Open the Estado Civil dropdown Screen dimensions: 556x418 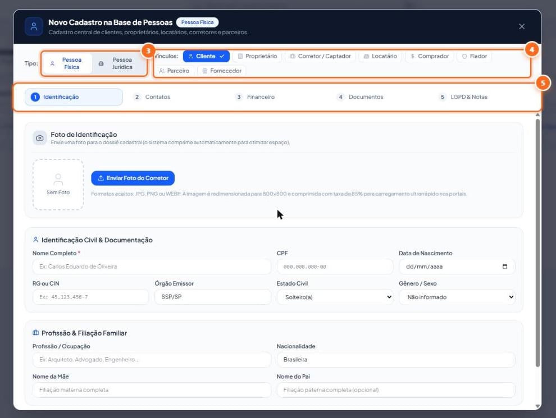[335, 297]
